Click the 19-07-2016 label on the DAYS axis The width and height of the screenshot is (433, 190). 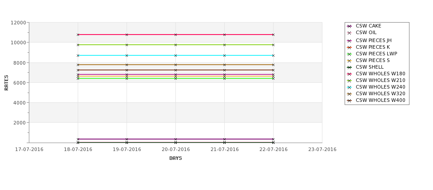click(x=127, y=150)
